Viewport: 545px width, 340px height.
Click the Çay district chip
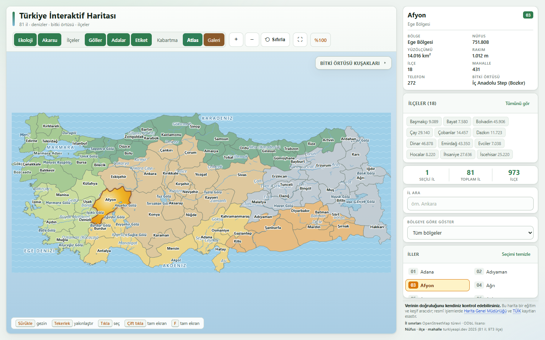(420, 133)
